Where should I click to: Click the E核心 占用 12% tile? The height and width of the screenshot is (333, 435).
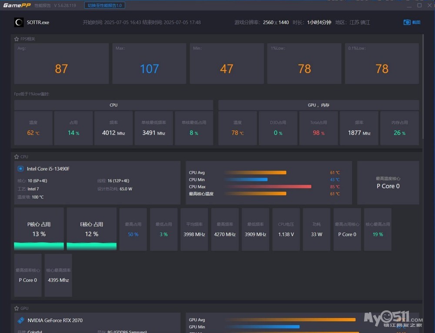point(92,229)
